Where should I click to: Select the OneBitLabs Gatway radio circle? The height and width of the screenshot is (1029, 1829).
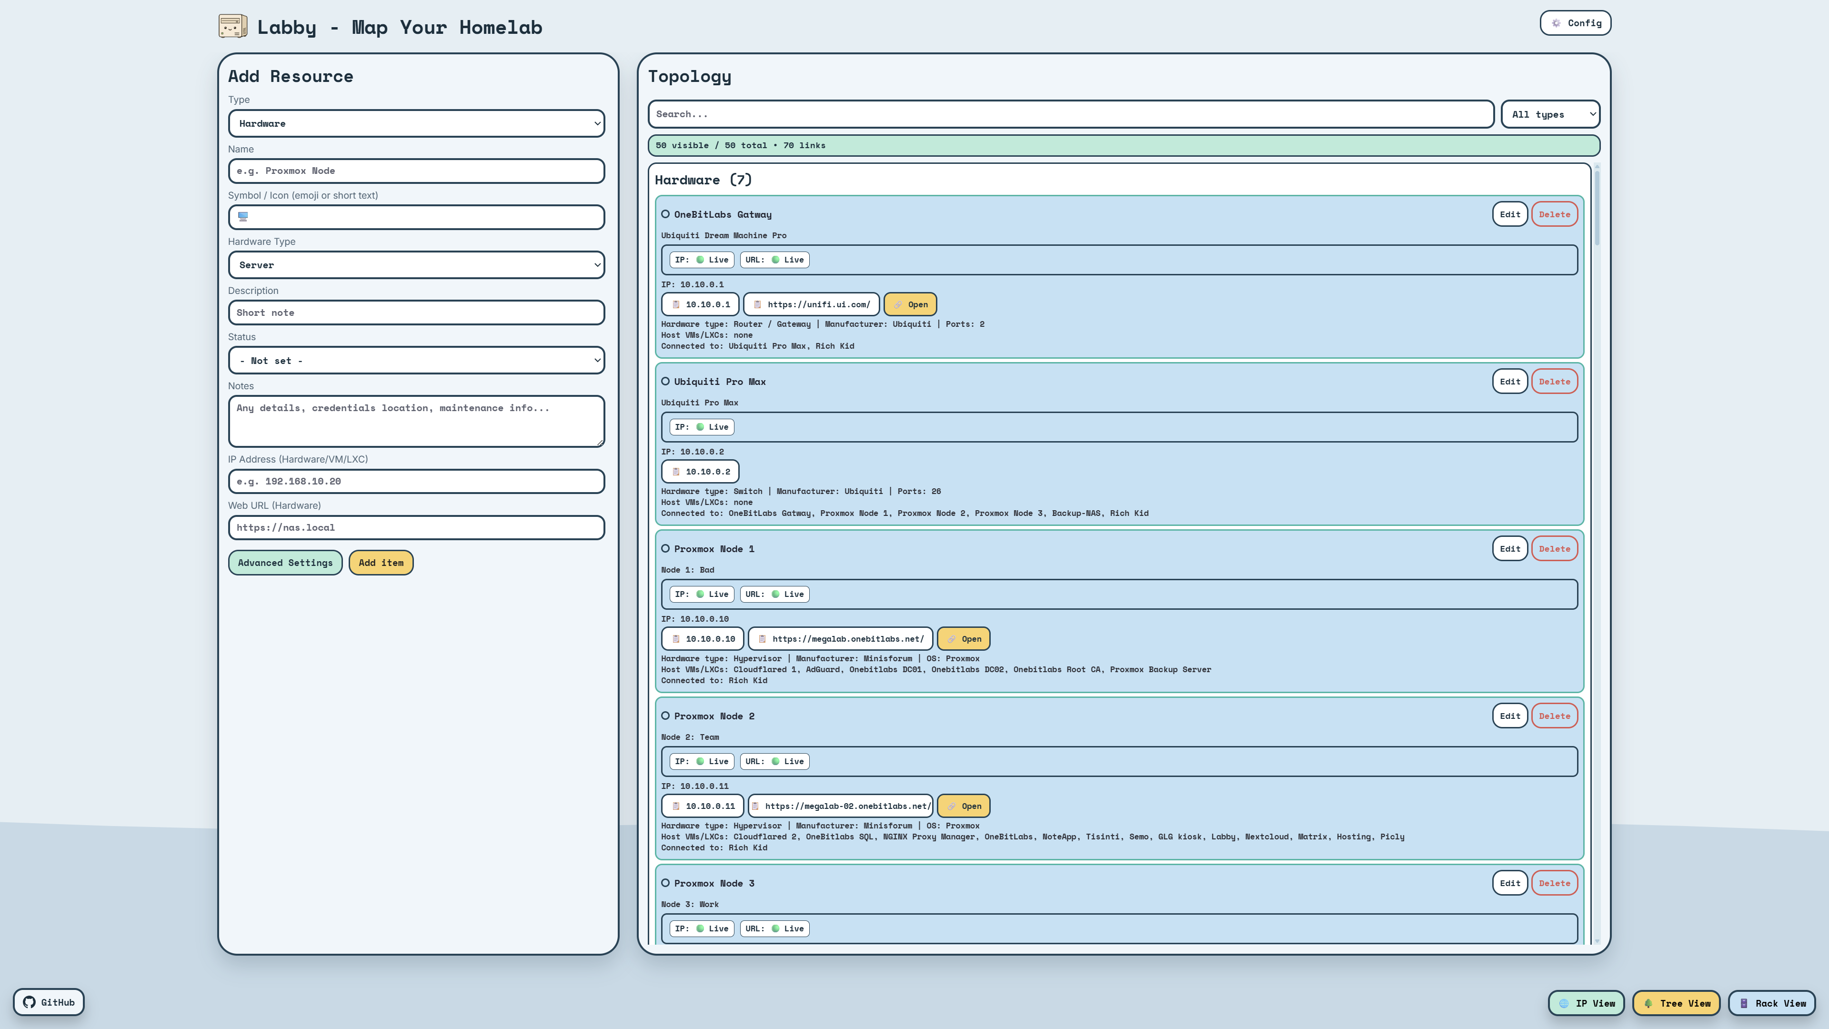(x=665, y=214)
